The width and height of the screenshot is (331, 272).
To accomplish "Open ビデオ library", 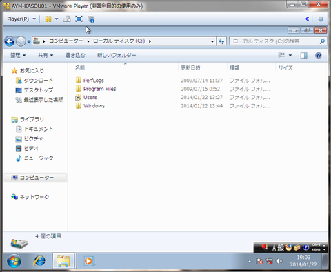I will [31, 149].
